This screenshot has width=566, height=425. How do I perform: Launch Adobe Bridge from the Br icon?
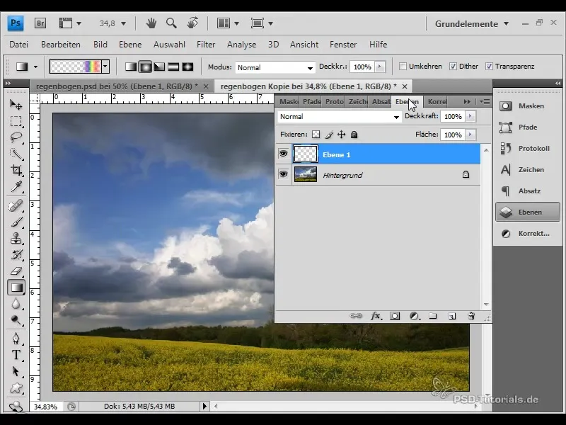click(40, 23)
